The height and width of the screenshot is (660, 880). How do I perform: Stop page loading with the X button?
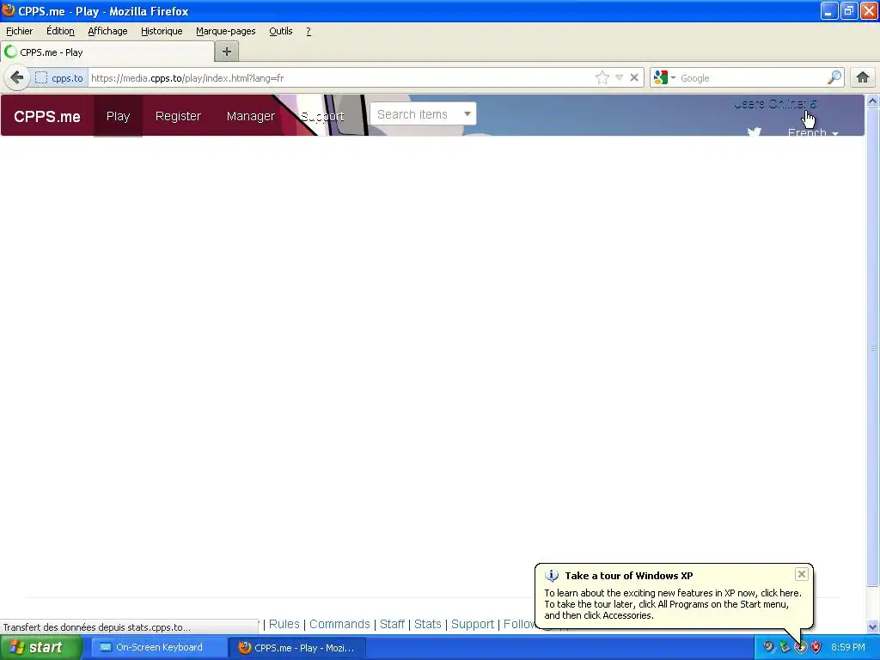tap(634, 77)
